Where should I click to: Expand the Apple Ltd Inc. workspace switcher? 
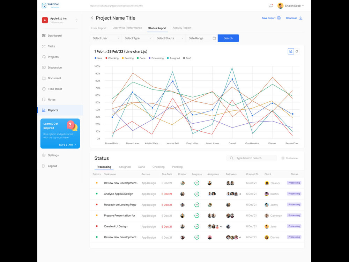point(76,20)
